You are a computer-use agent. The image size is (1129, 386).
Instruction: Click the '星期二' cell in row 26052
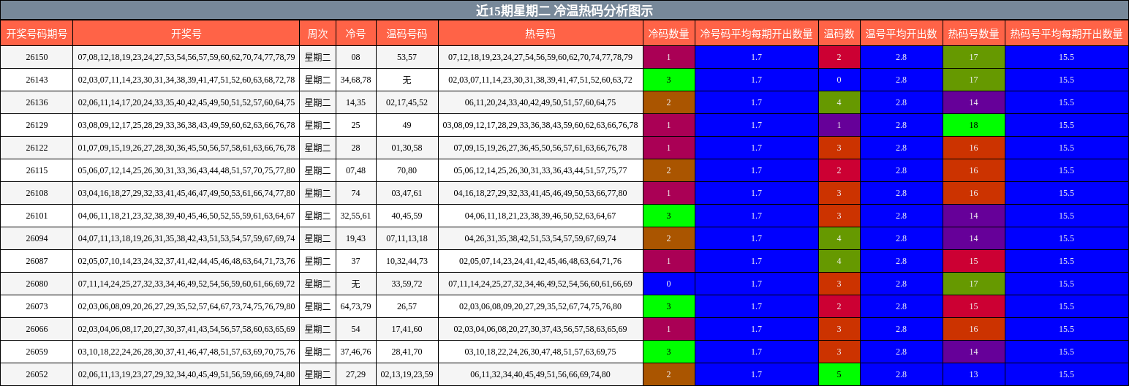317,374
